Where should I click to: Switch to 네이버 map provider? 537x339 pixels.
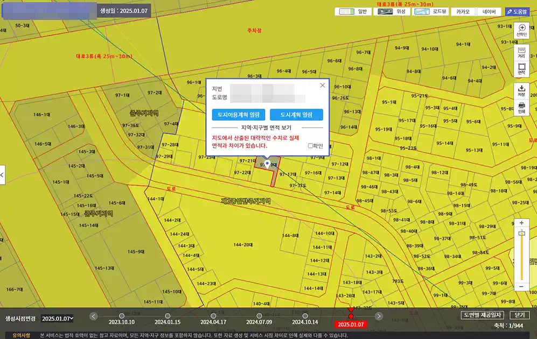point(489,11)
